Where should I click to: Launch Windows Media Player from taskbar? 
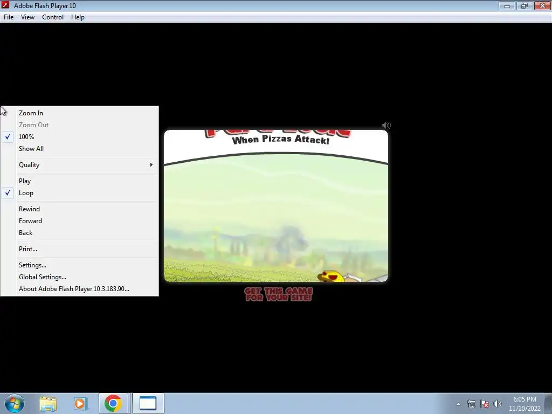tap(80, 403)
